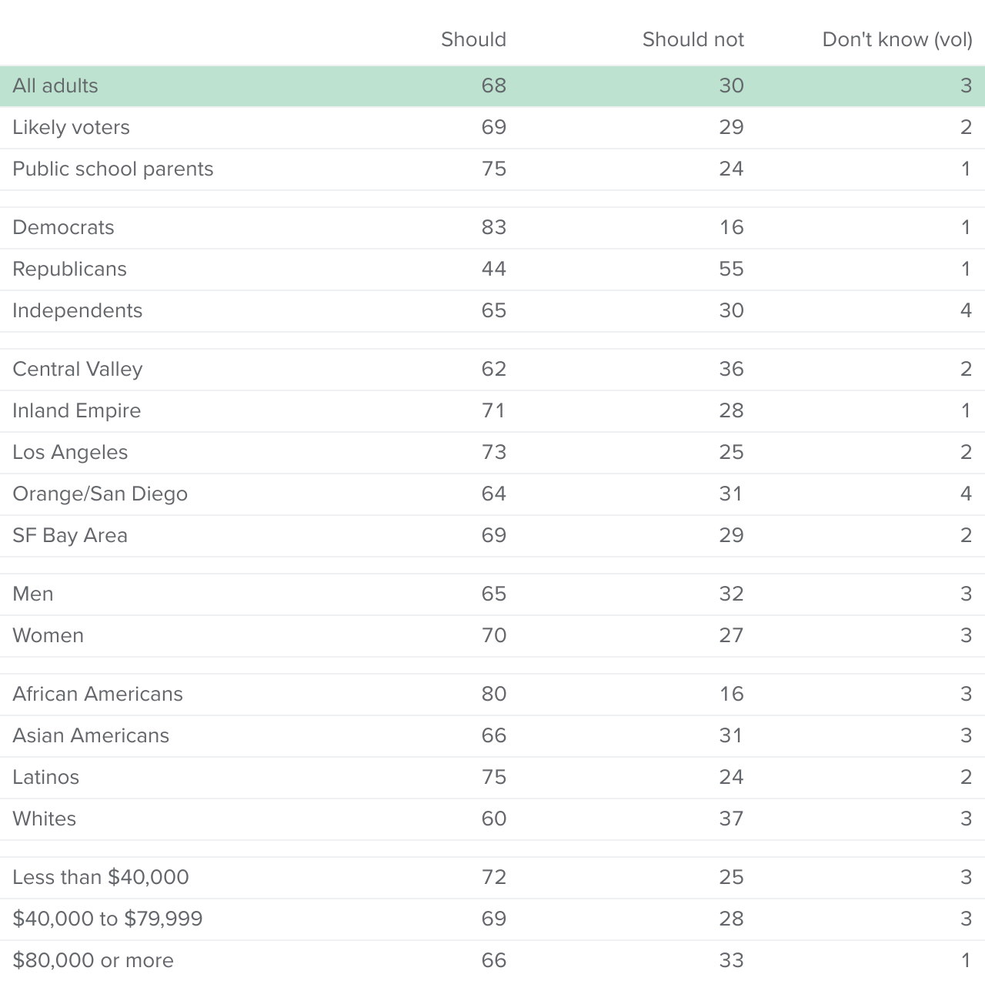The width and height of the screenshot is (985, 981).
Task: Click the Central Valley row label
Action: click(78, 369)
